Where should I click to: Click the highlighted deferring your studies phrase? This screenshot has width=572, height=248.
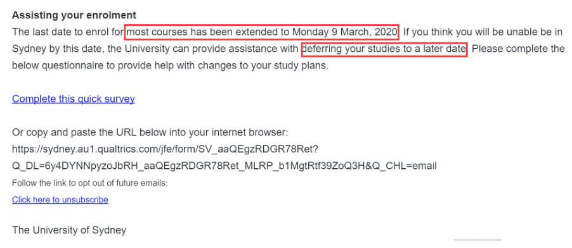click(384, 49)
